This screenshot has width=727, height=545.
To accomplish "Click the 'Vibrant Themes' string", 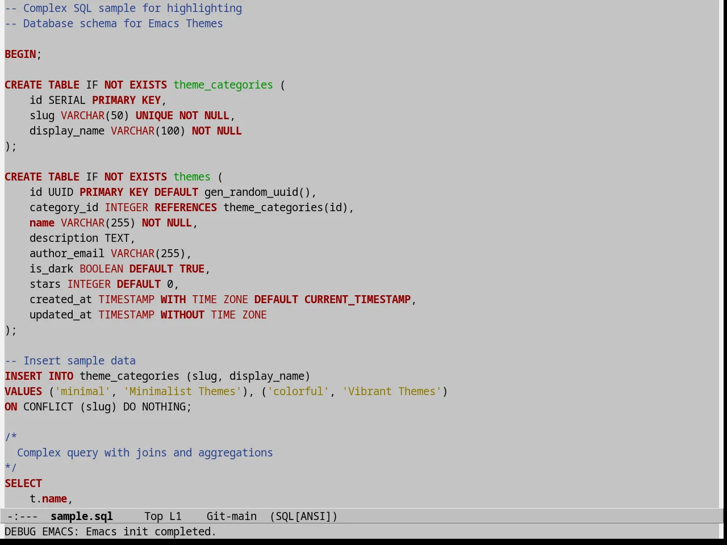I will 392,391.
